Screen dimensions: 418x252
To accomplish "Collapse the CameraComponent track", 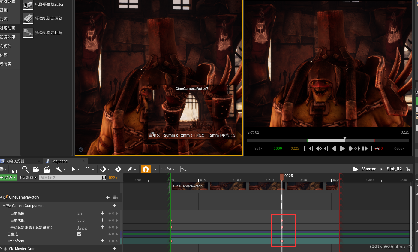I will (x=4, y=206).
